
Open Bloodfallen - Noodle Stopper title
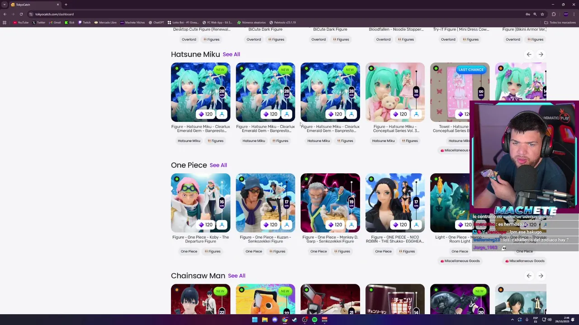[x=396, y=29]
